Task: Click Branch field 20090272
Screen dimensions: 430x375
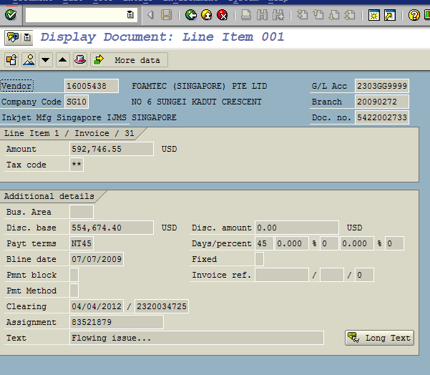Action: point(382,102)
